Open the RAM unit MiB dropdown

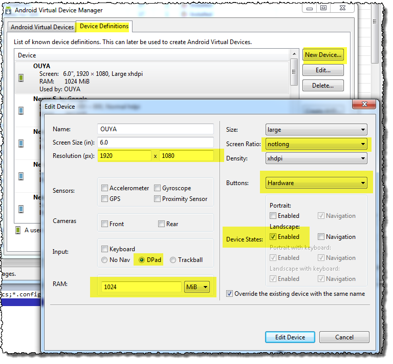[x=197, y=287]
